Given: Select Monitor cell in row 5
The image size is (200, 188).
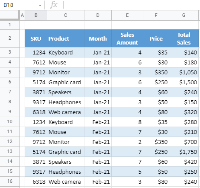Looking at the screenshot, I should [65, 72].
